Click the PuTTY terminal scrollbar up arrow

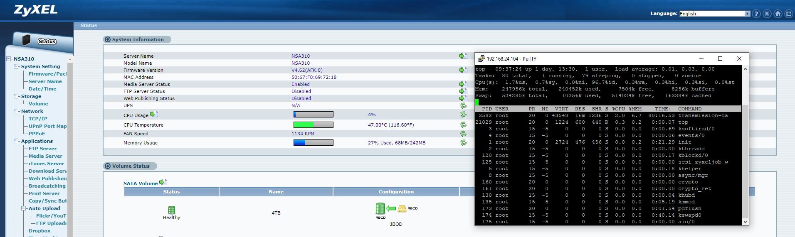click(x=745, y=69)
